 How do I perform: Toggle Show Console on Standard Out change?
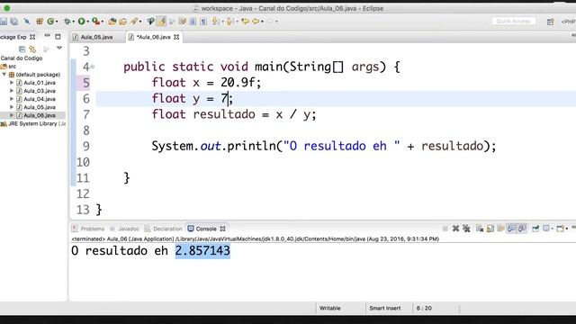click(511, 229)
